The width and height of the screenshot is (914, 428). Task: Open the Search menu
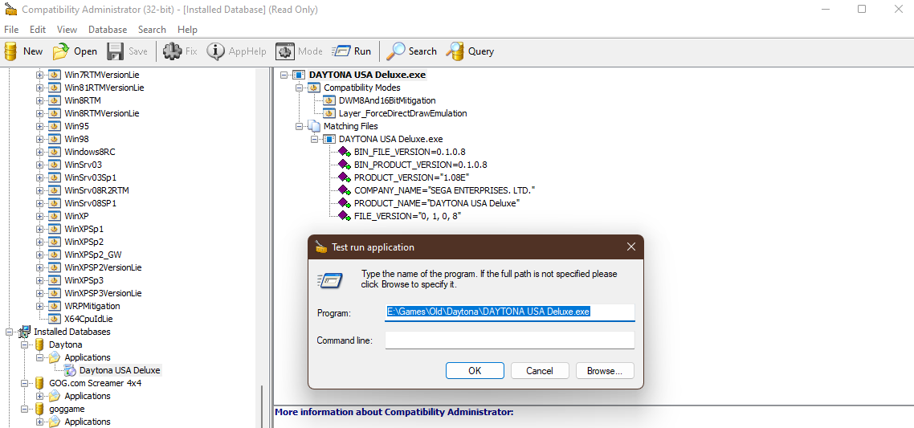click(x=152, y=29)
